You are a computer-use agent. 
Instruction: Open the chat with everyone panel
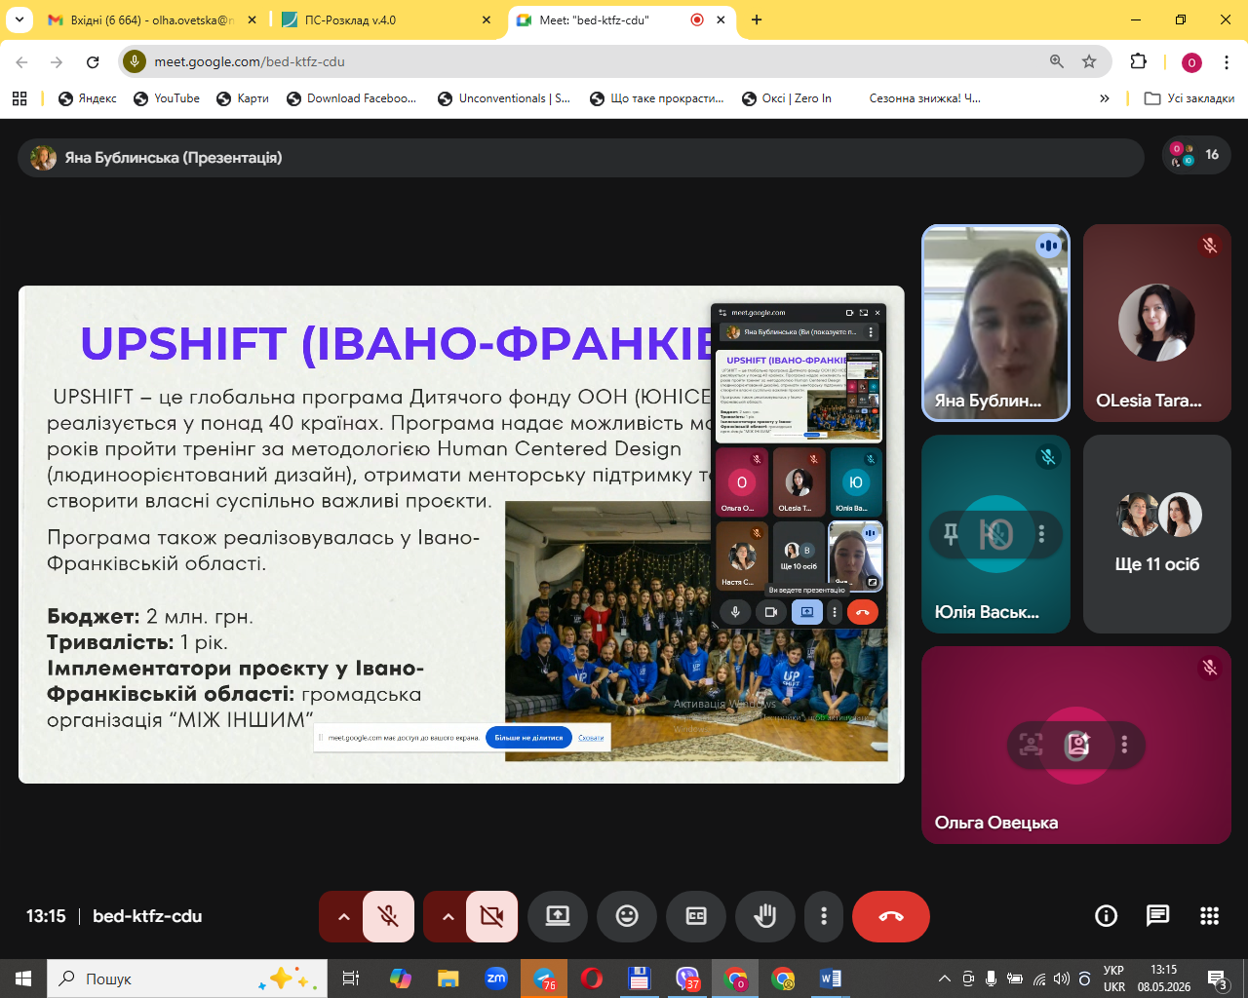(1157, 915)
